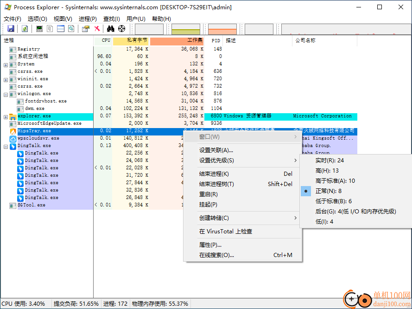Sort by the 进程 column header

[x=47, y=40]
